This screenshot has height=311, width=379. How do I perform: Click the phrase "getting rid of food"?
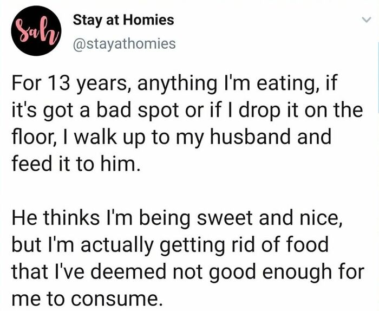pos(244,245)
